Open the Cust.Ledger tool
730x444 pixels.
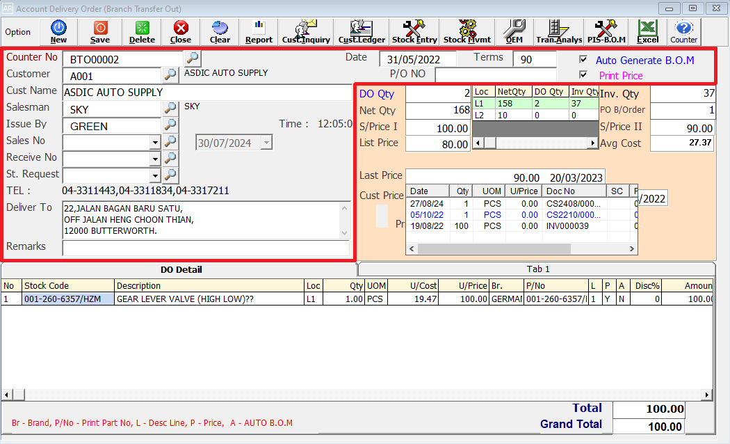pyautogui.click(x=362, y=32)
